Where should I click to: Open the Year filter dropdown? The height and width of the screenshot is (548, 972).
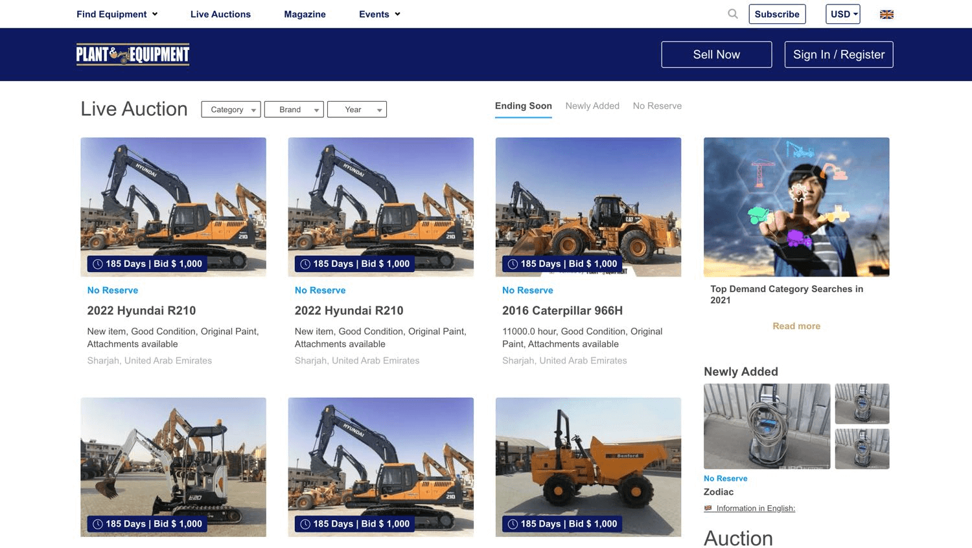[x=357, y=109]
